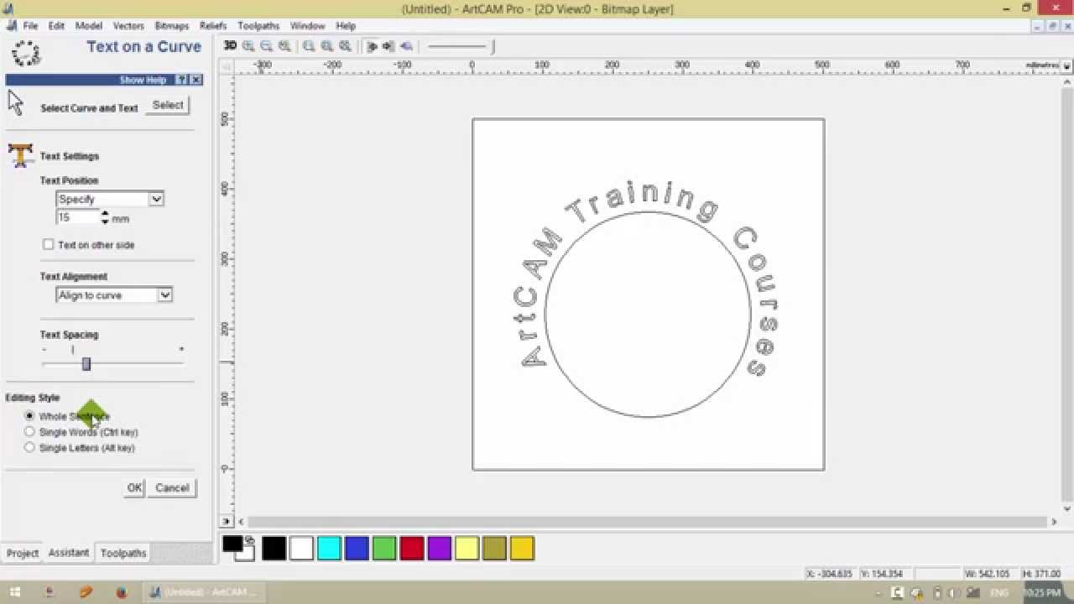
Task: Open the Bitmaps menu
Action: point(172,26)
